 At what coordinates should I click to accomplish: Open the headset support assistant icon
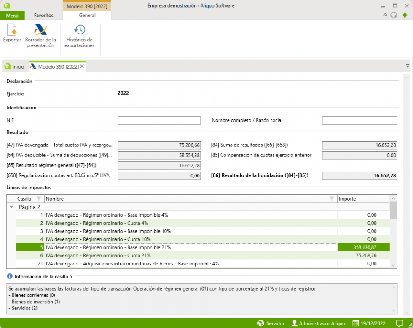[393, 15]
